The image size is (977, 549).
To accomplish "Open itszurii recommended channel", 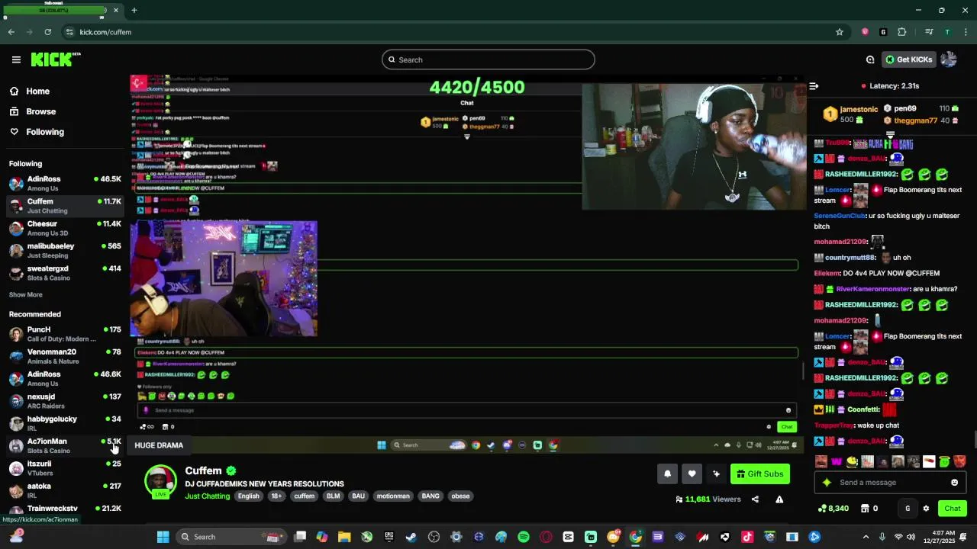I will point(65,468).
